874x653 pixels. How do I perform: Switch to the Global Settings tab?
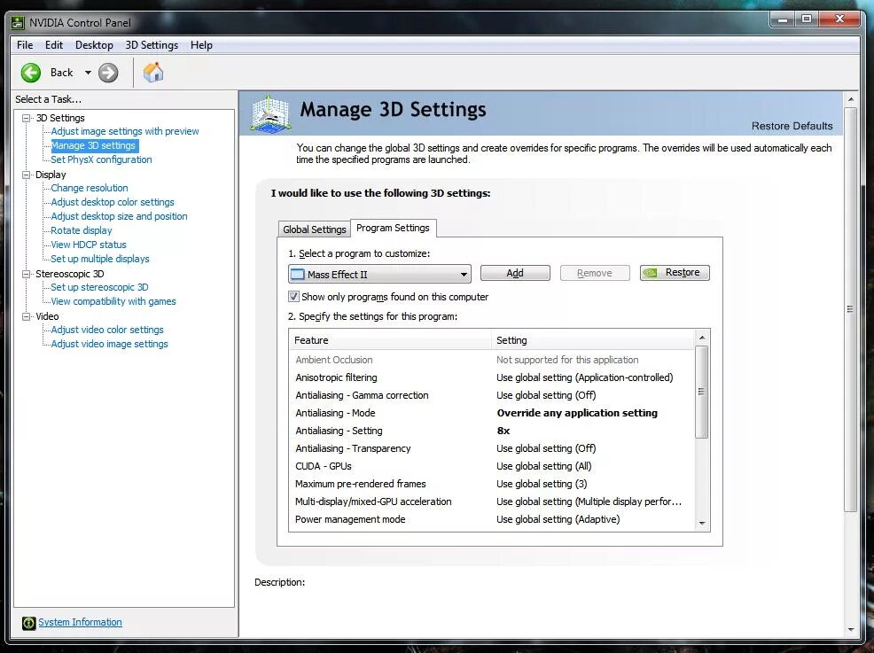315,229
